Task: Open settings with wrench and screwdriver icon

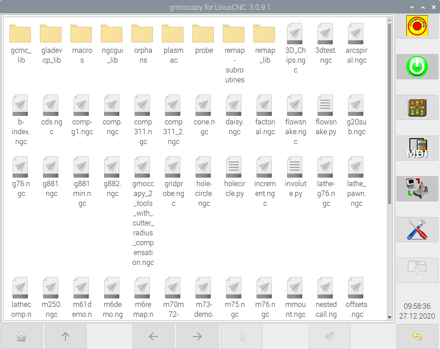Action: click(417, 230)
